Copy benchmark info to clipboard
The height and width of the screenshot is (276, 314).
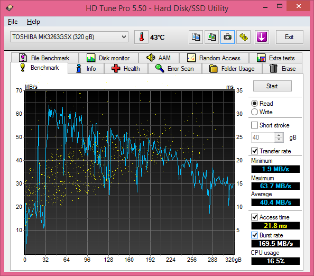click(x=196, y=37)
